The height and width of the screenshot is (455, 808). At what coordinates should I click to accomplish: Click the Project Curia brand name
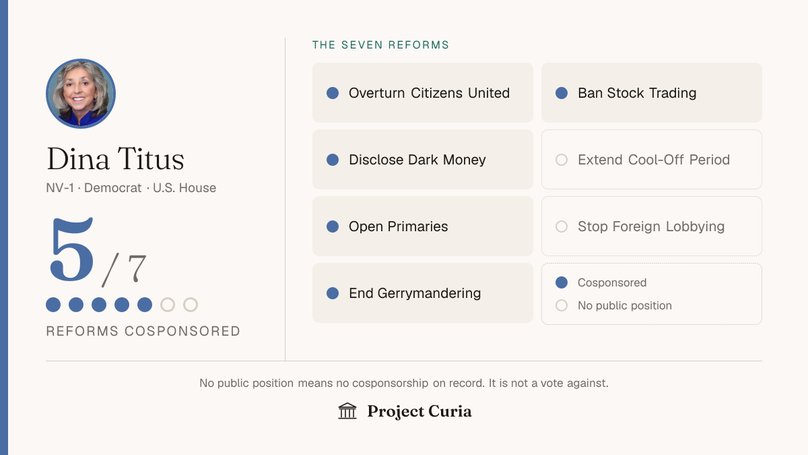[x=419, y=411]
